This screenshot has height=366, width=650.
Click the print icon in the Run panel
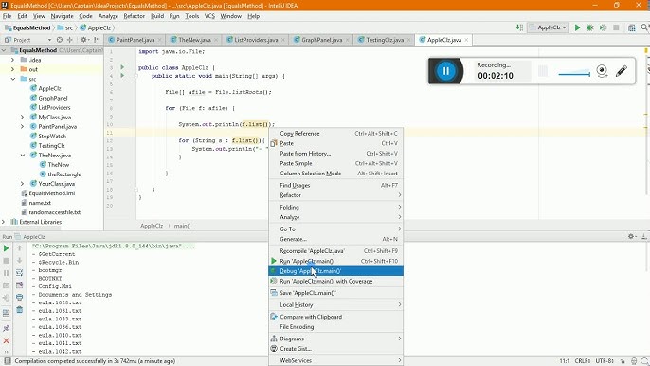pyautogui.click(x=20, y=297)
